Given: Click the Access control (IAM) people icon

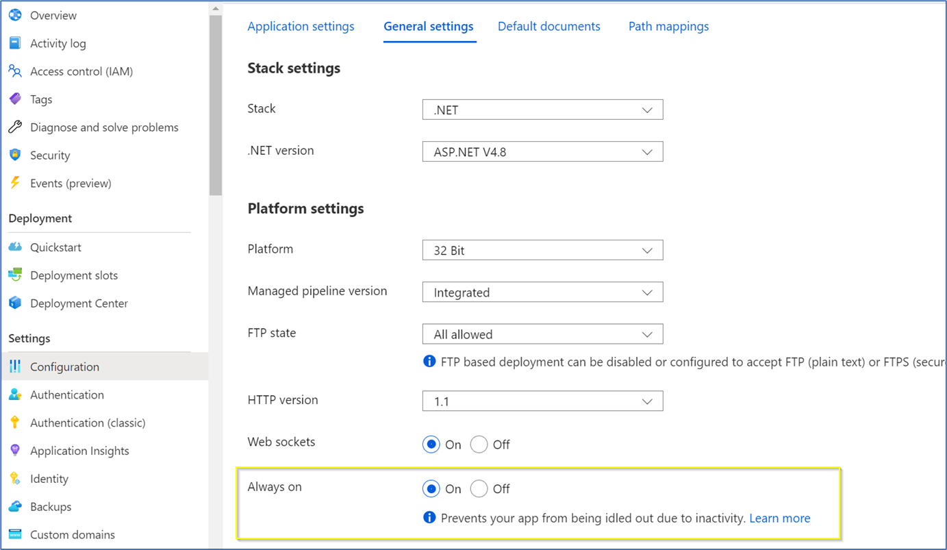Looking at the screenshot, I should pos(15,71).
